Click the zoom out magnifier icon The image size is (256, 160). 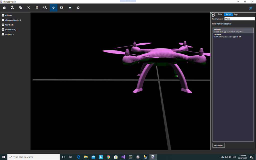[x=45, y=7]
